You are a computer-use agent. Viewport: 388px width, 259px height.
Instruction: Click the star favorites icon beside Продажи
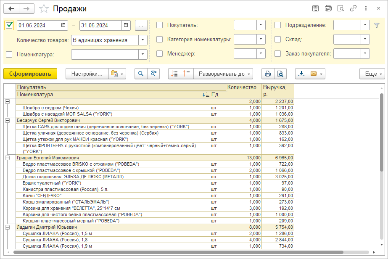coord(43,9)
